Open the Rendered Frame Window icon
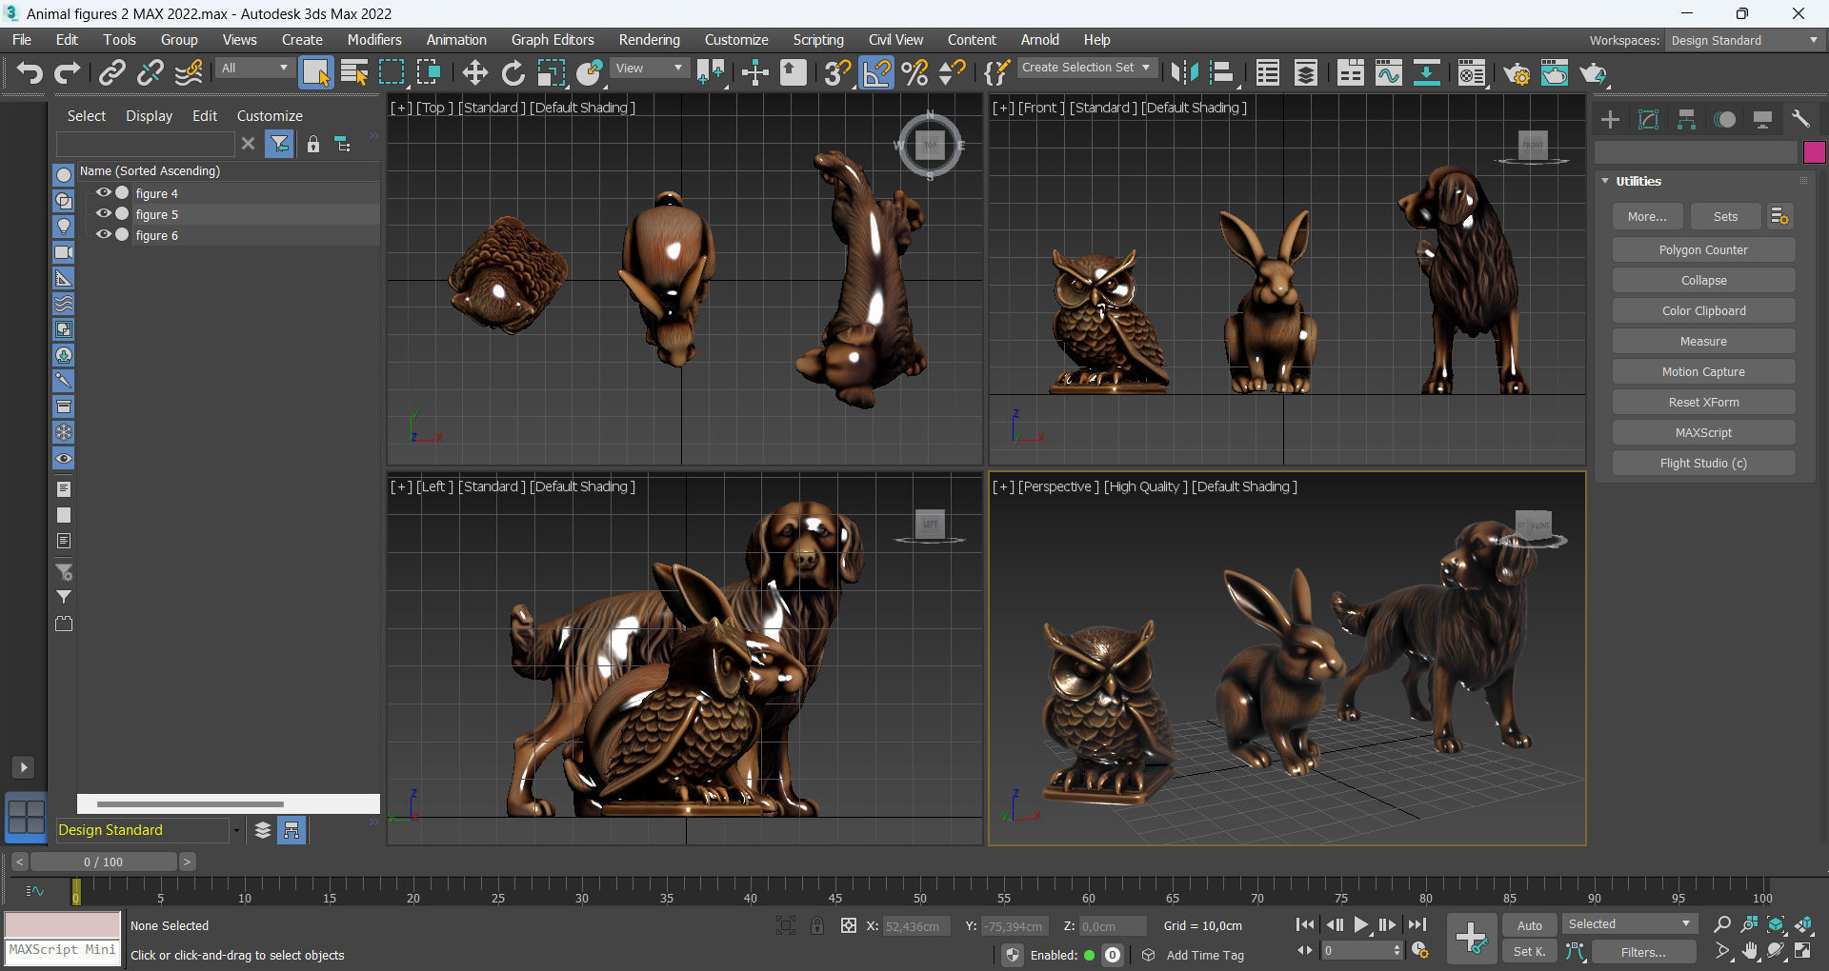1829x971 pixels. pos(1555,72)
